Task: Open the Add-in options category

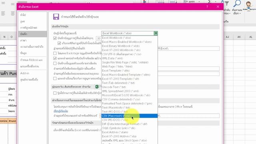Action: pos(33,73)
